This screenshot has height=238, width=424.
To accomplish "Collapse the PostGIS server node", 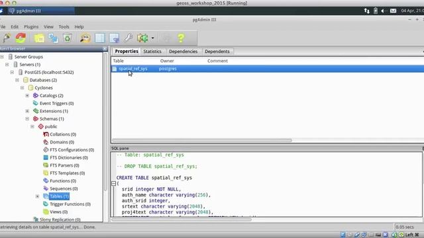I will (x=12, y=72).
